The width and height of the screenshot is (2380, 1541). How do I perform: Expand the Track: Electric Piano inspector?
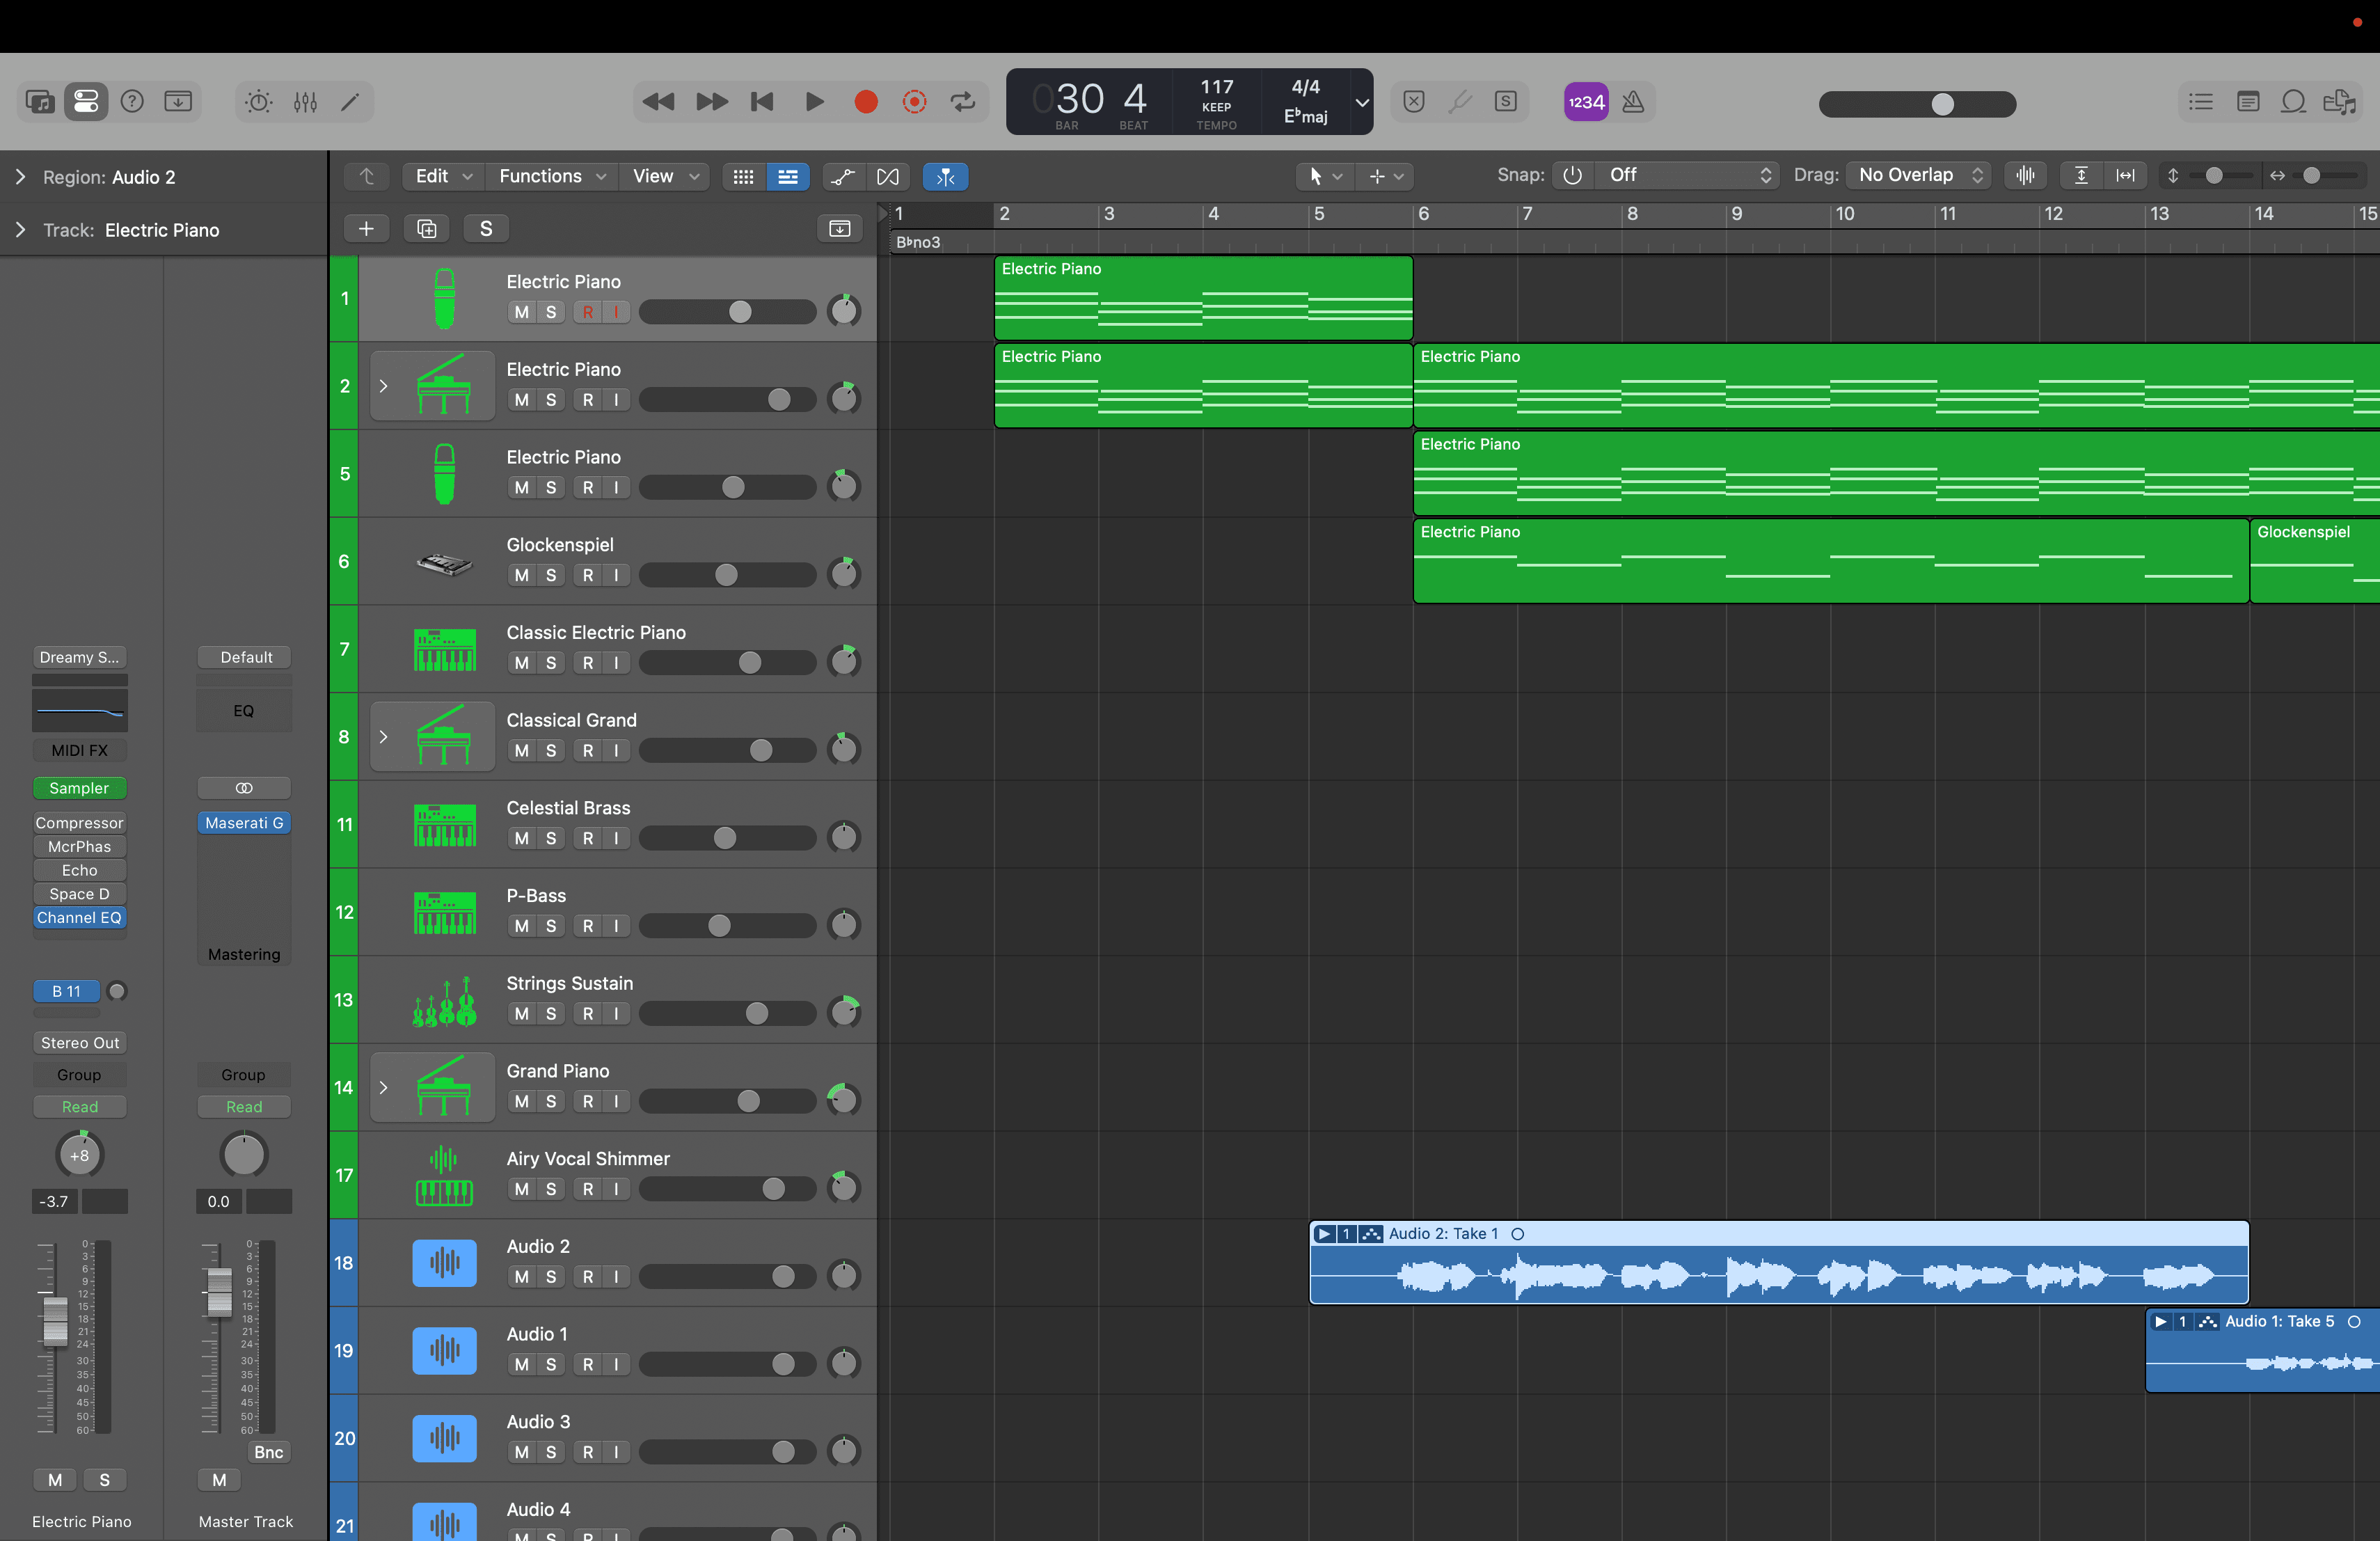pos(20,230)
